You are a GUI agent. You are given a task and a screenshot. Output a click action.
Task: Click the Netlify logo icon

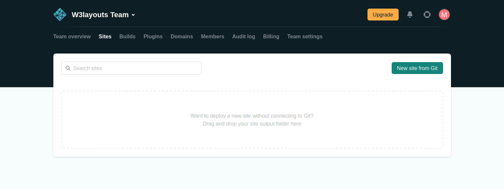(60, 15)
